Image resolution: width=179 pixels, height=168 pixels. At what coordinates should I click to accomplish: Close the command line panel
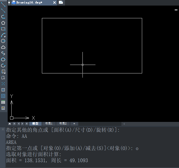tap(3, 129)
